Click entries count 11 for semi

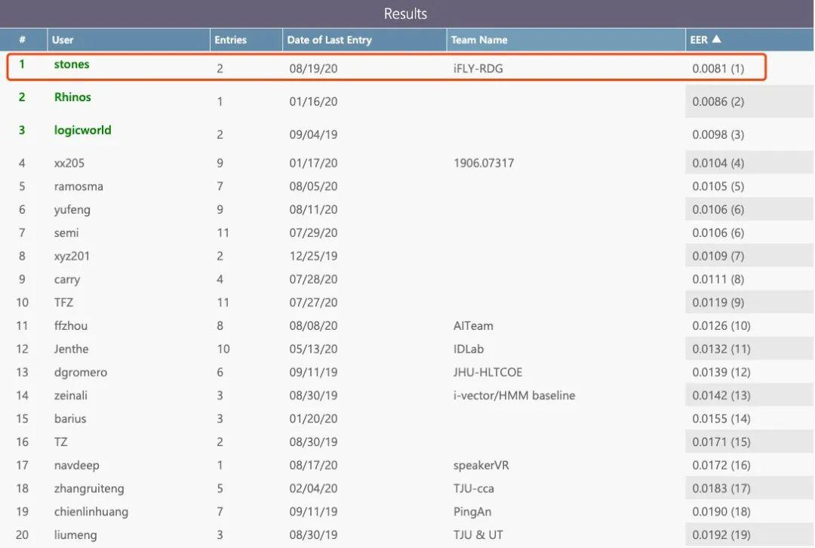(x=223, y=233)
